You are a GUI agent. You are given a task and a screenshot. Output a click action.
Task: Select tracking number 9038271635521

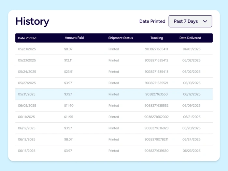pos(156,83)
